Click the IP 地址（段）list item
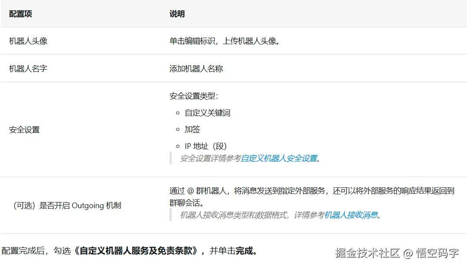 pos(206,146)
